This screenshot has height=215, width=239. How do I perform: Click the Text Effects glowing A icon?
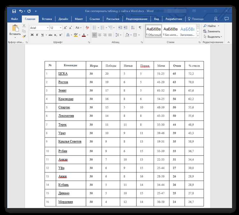[68, 35]
